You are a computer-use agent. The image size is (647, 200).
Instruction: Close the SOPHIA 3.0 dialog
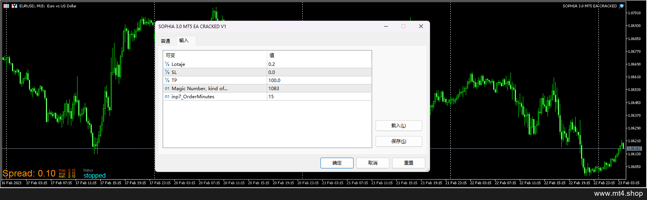pyautogui.click(x=421, y=26)
